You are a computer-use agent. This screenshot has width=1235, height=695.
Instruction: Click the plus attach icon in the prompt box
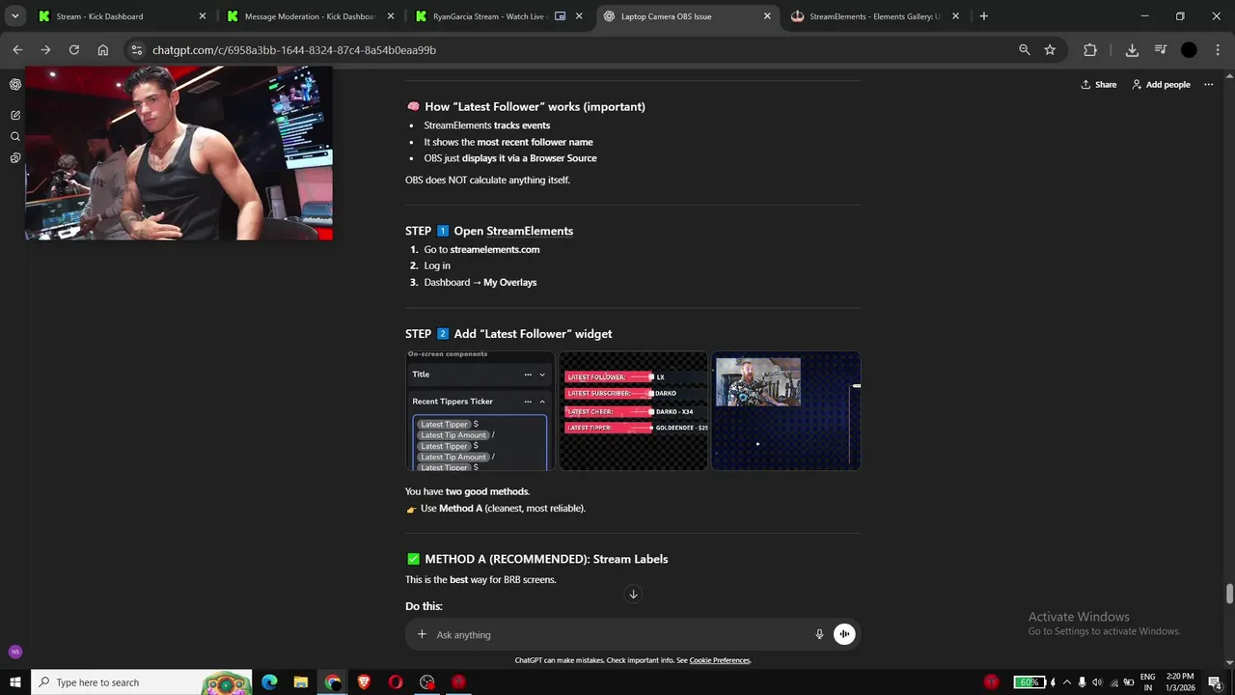tap(422, 634)
